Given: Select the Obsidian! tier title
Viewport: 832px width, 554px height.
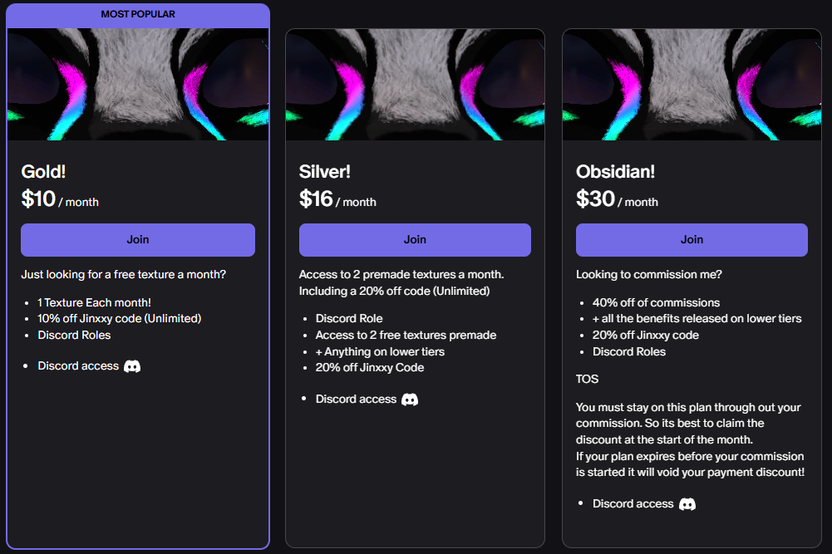Looking at the screenshot, I should [x=615, y=172].
